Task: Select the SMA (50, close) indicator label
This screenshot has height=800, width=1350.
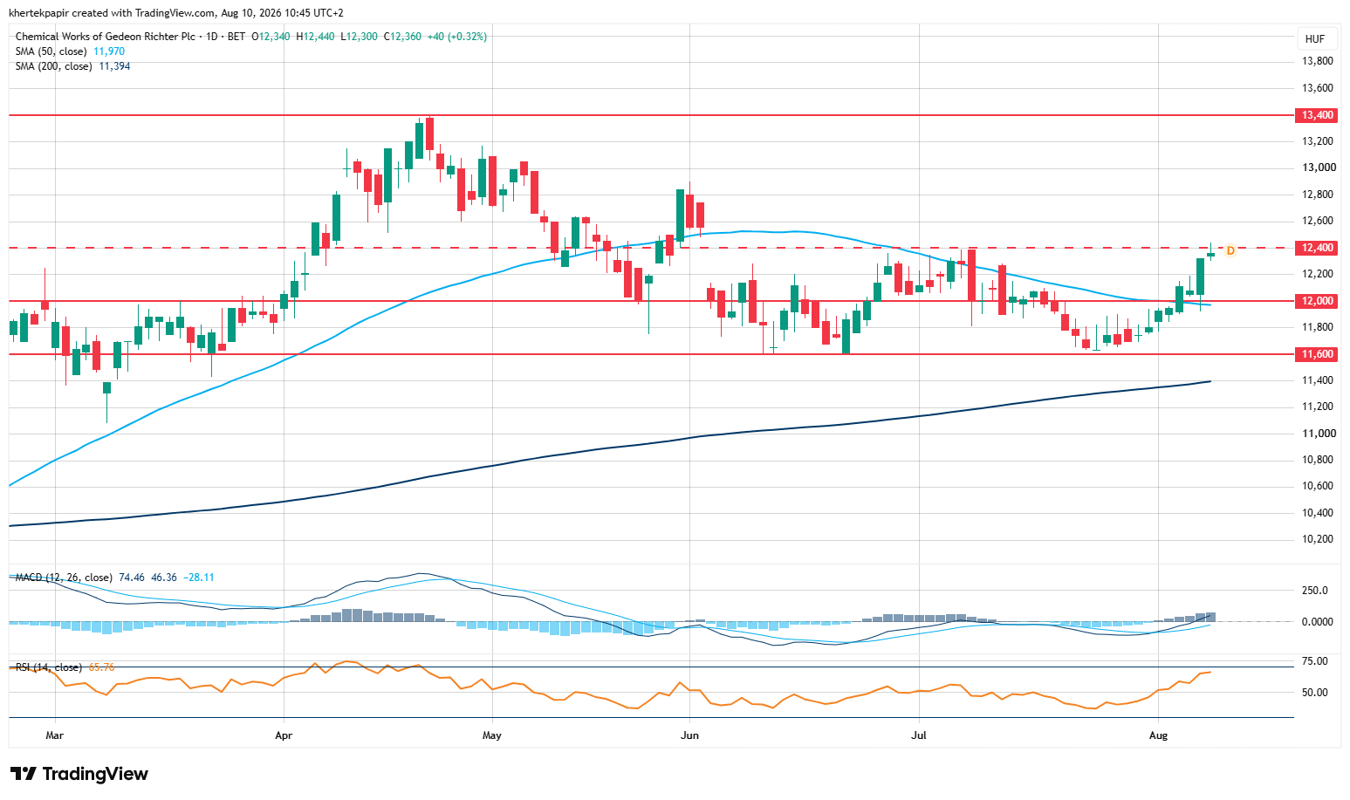Action: coord(51,51)
